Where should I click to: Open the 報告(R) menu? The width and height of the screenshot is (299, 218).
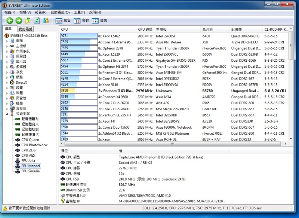click(41, 12)
